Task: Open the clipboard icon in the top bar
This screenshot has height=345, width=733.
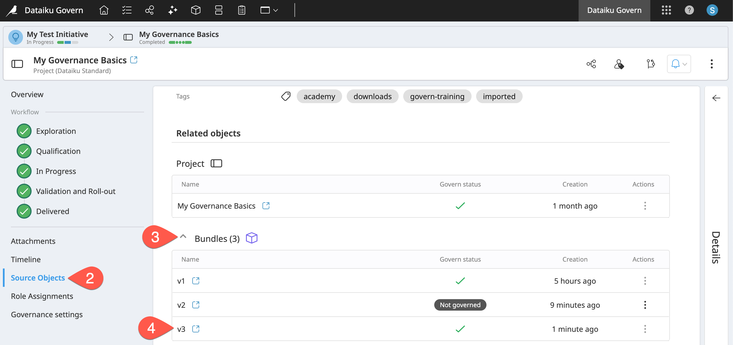Action: [242, 10]
